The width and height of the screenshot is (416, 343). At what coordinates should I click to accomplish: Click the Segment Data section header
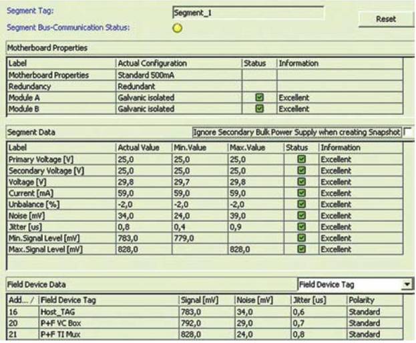tap(99, 132)
